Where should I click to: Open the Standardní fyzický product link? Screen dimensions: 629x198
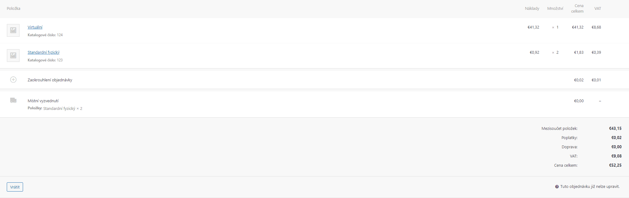[x=44, y=52]
